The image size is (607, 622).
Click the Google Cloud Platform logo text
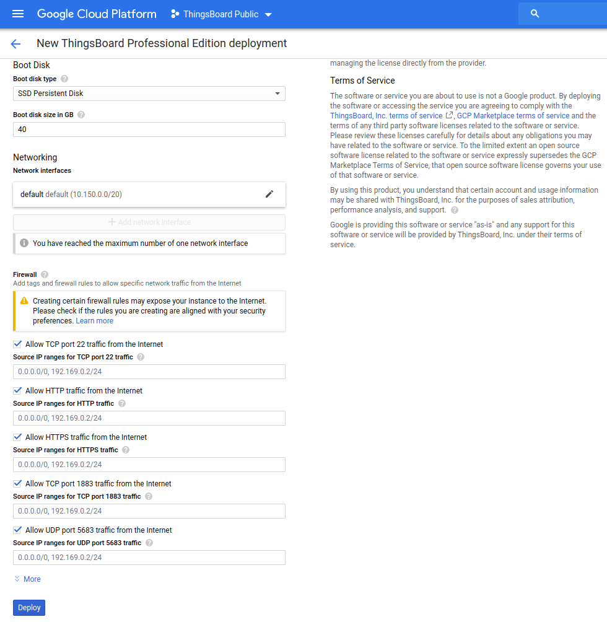[97, 14]
